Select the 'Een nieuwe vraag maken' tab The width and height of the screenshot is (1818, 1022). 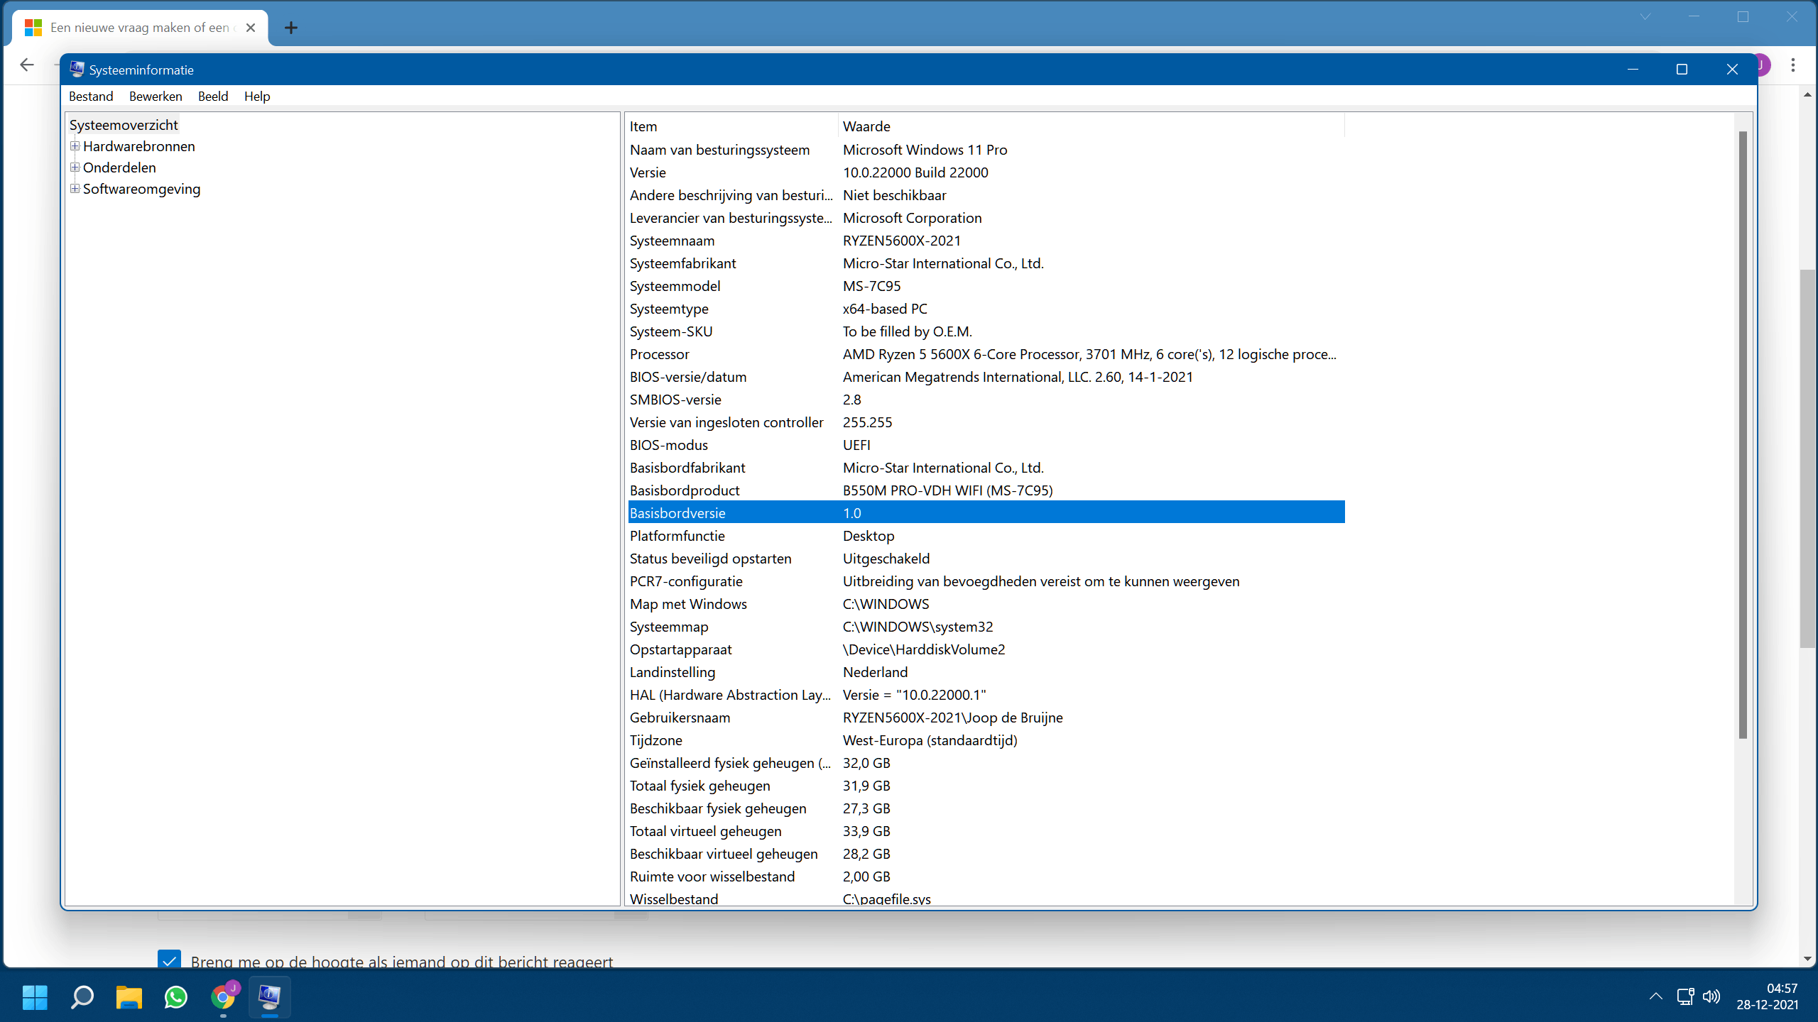tap(141, 28)
